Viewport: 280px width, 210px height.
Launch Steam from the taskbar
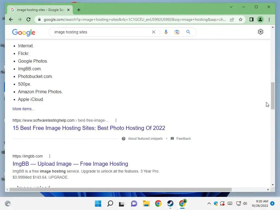170,203
